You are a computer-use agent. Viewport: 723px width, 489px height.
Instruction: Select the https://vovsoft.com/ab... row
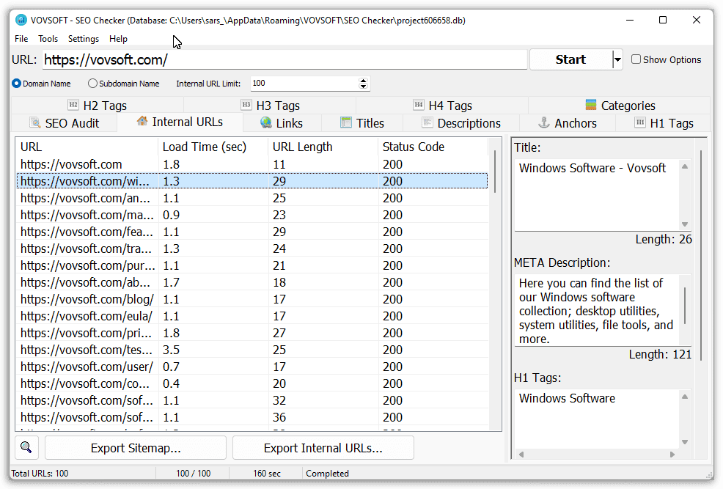click(252, 282)
